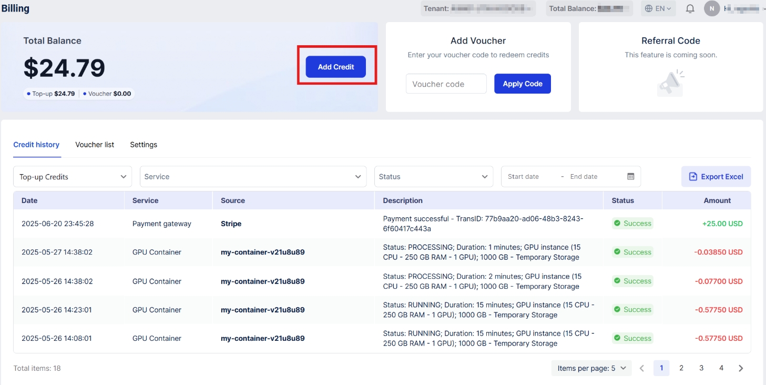Open the Settings tab
Screen dimensions: 766x385
coord(144,145)
